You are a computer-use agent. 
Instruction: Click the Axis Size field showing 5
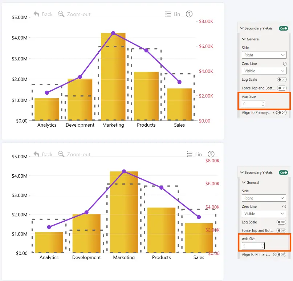click(253, 246)
